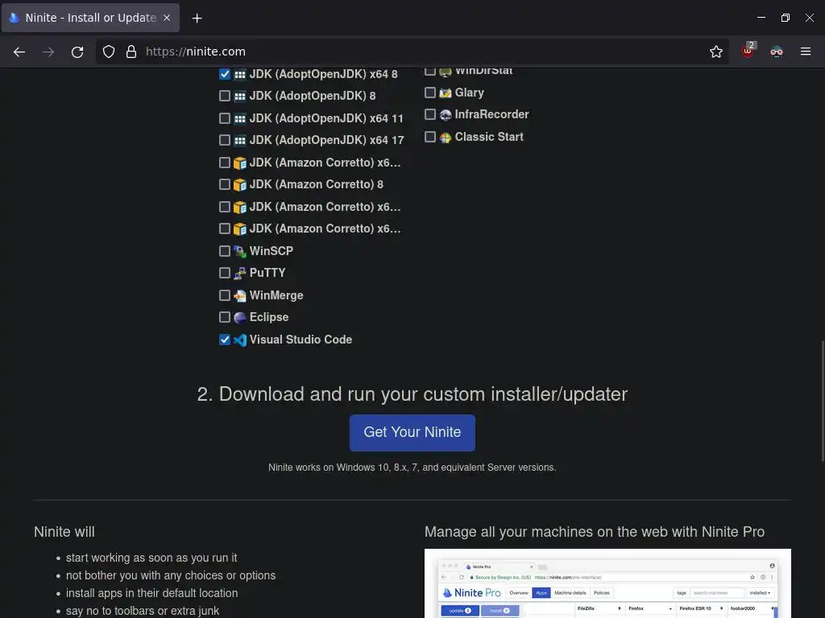Click the InfraRecorder disc icon
The image size is (825, 618).
(x=445, y=115)
